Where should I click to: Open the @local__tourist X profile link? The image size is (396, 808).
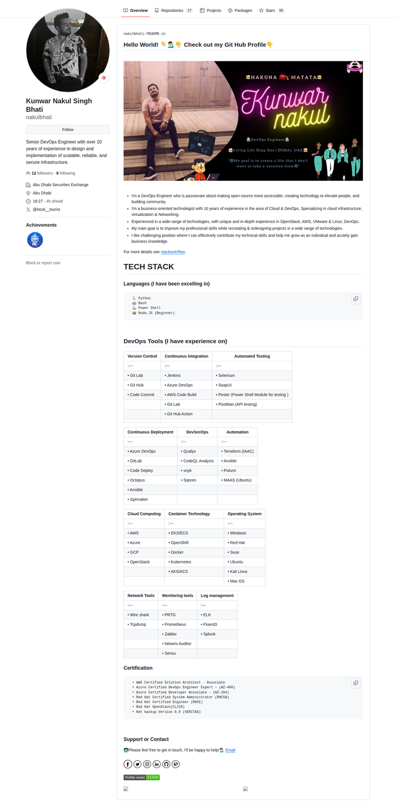pos(47,209)
